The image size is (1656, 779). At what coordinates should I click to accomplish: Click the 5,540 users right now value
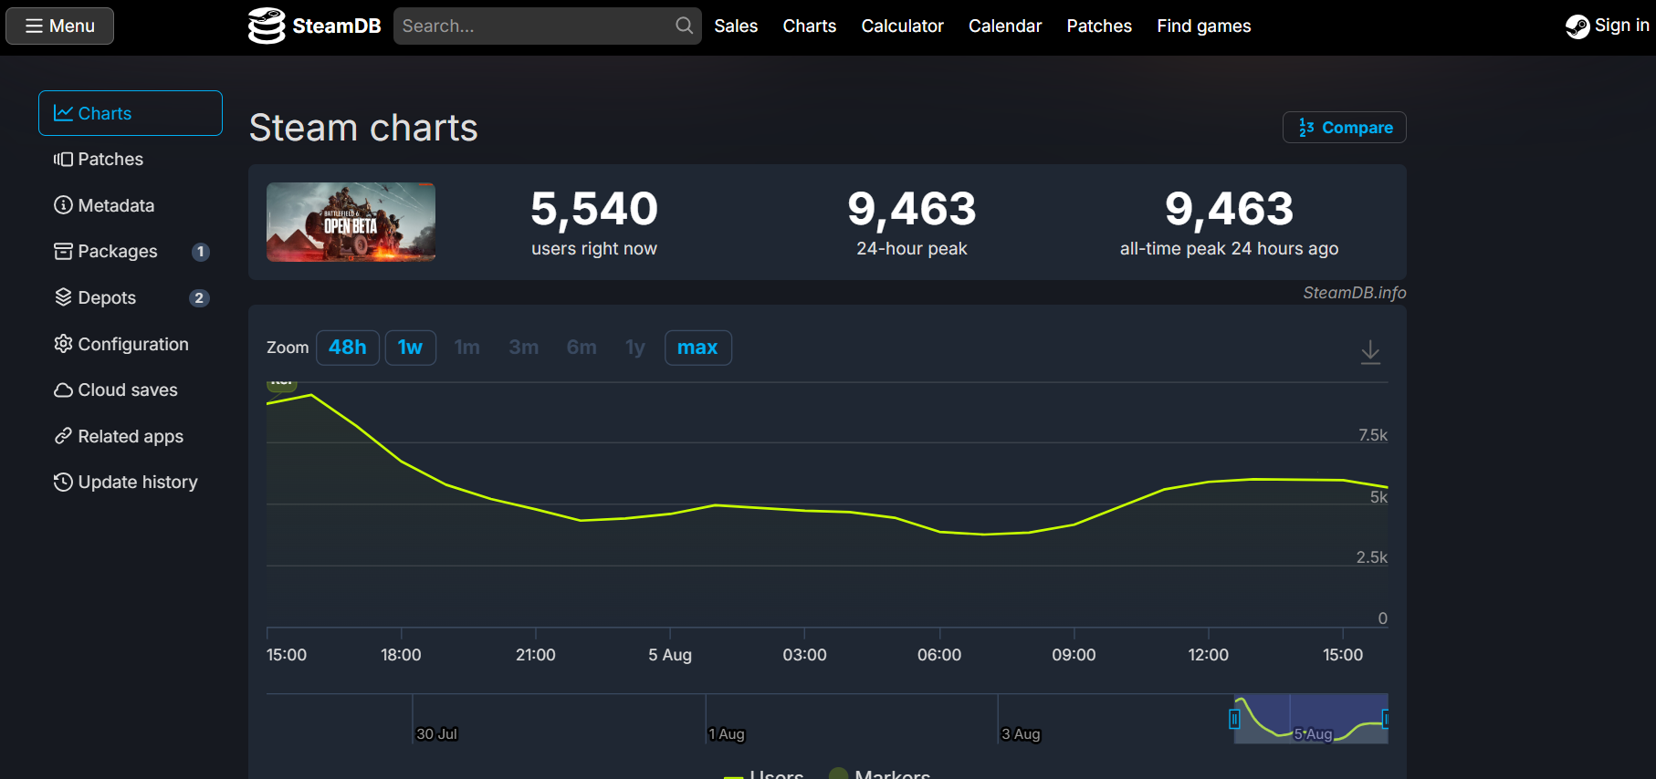[594, 209]
